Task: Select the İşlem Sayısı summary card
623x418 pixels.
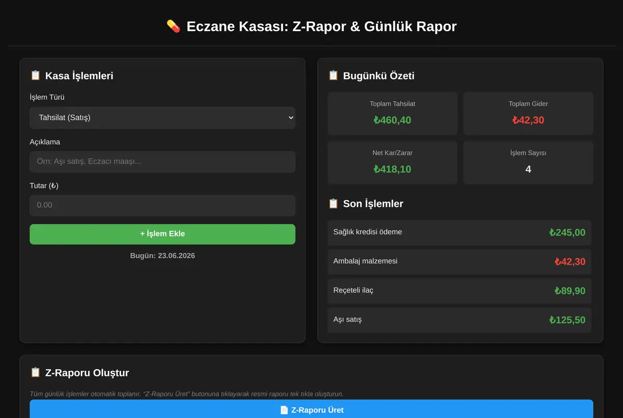Action: 529,162
